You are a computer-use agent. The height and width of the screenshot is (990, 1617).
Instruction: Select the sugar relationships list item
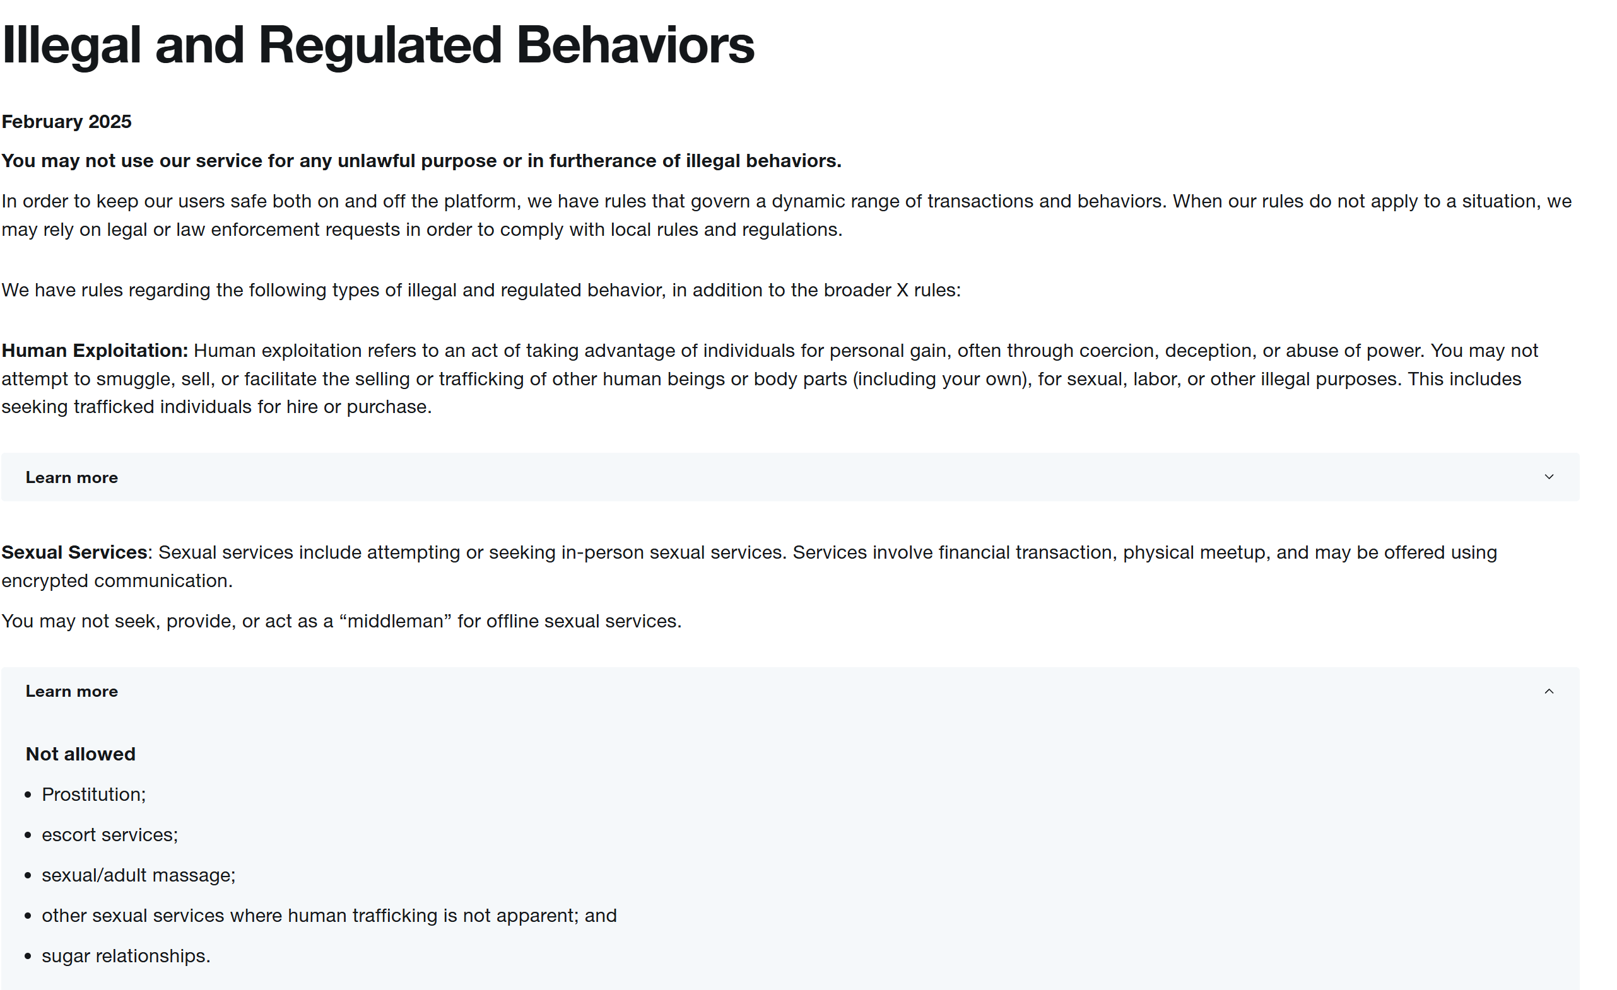126,956
